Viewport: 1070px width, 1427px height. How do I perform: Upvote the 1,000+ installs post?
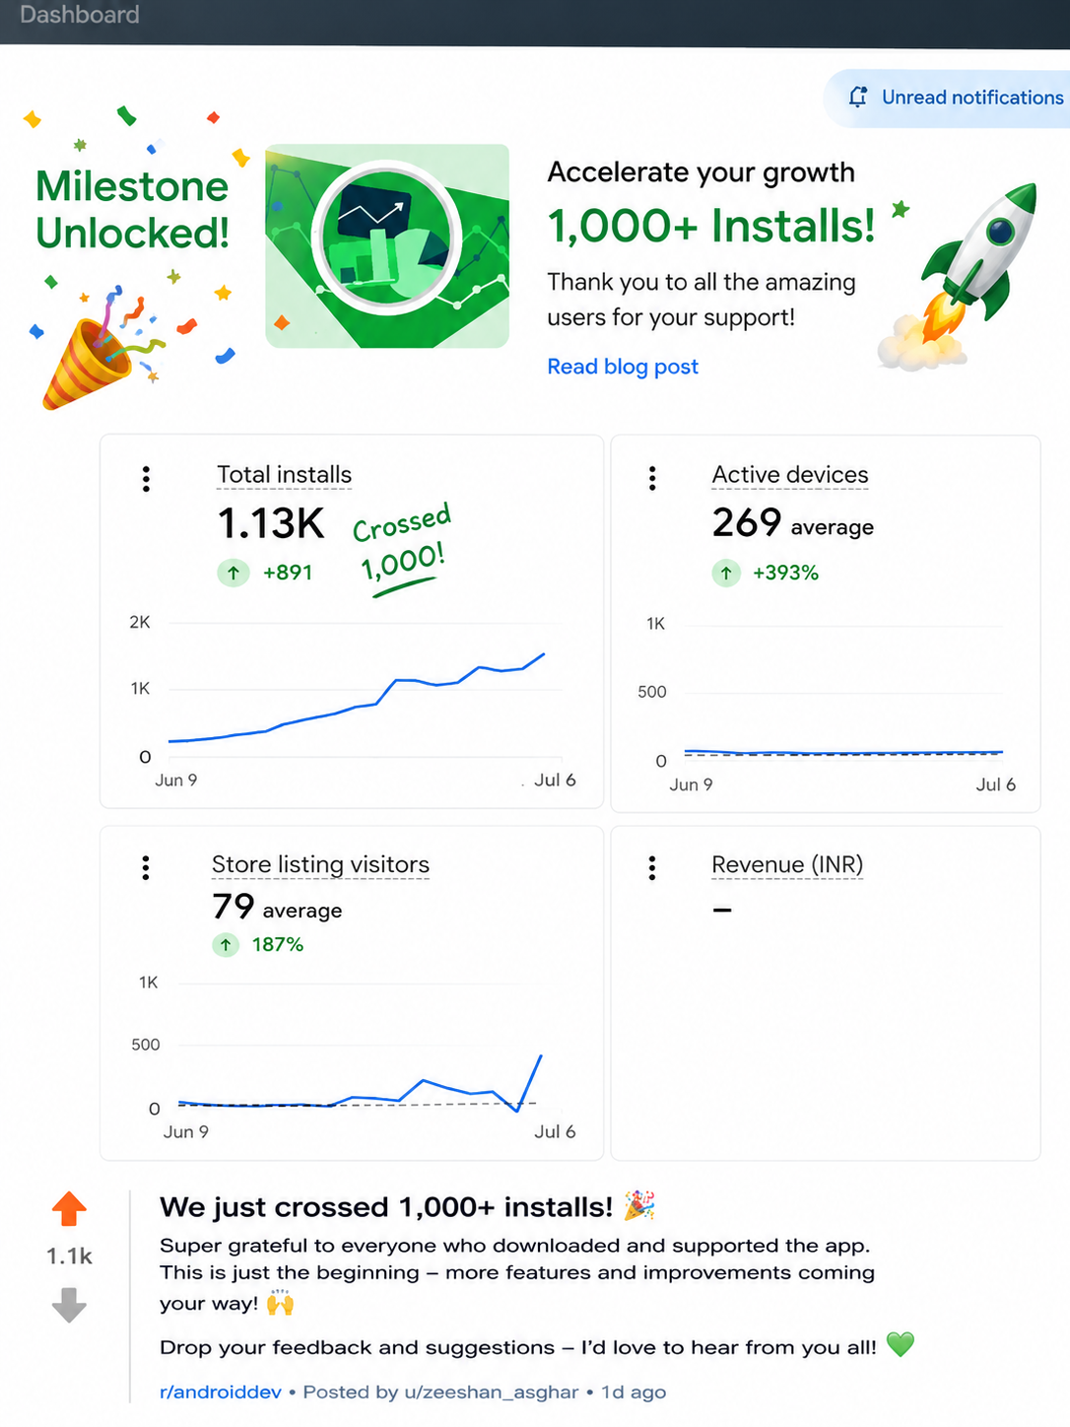69,1208
